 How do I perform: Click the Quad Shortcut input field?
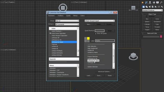(x=100, y=31)
